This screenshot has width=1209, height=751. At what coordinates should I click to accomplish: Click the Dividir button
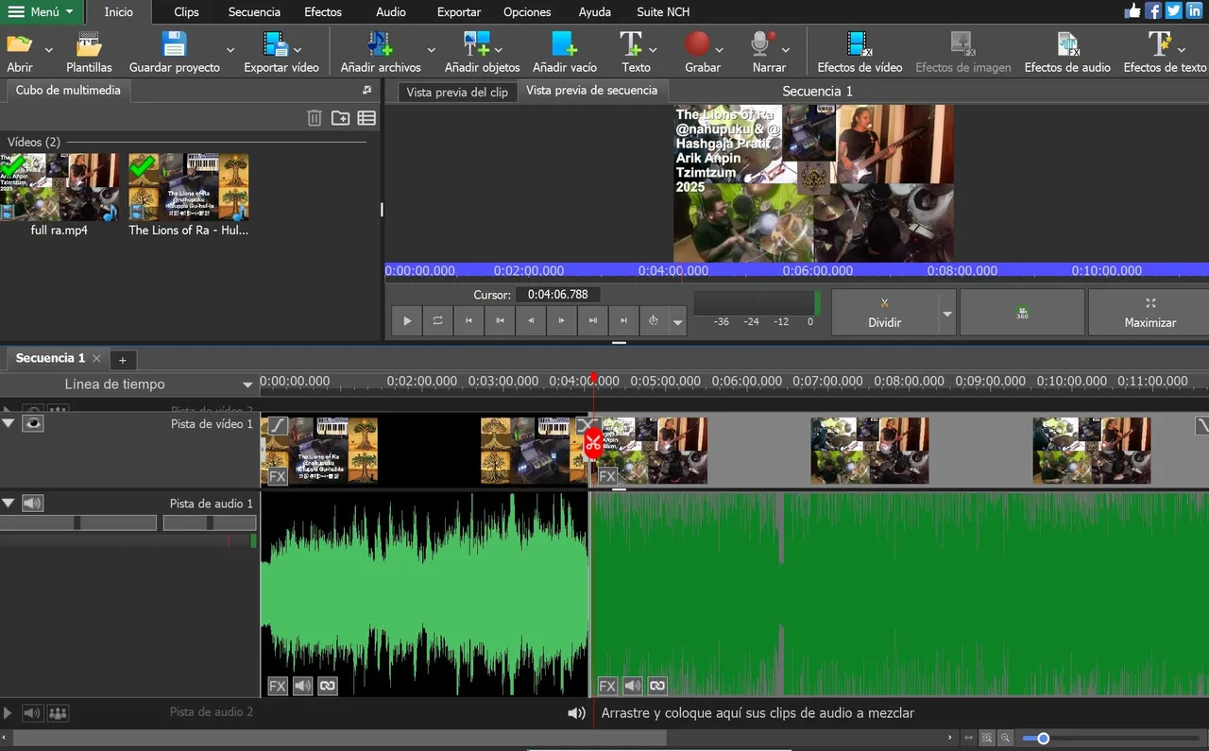tap(885, 313)
